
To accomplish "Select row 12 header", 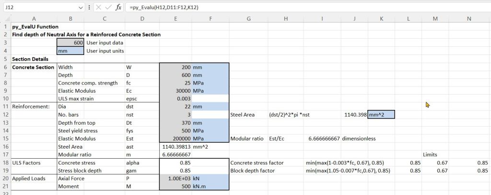I will 5,115.
